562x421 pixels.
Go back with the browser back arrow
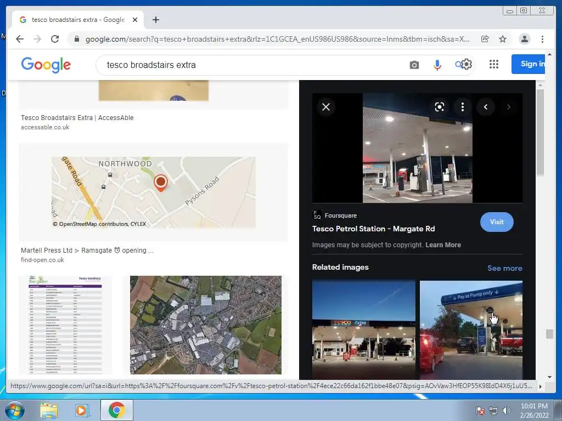point(20,39)
